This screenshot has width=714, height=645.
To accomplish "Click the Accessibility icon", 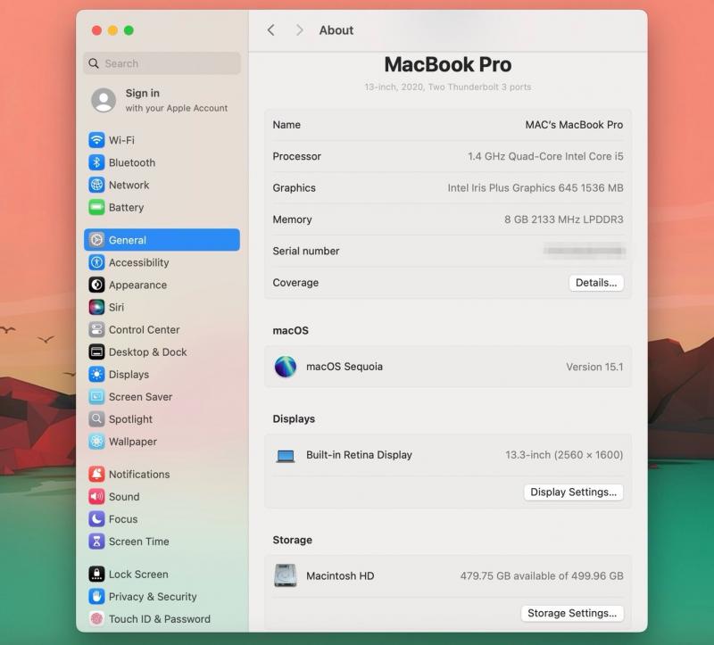I will [x=96, y=262].
